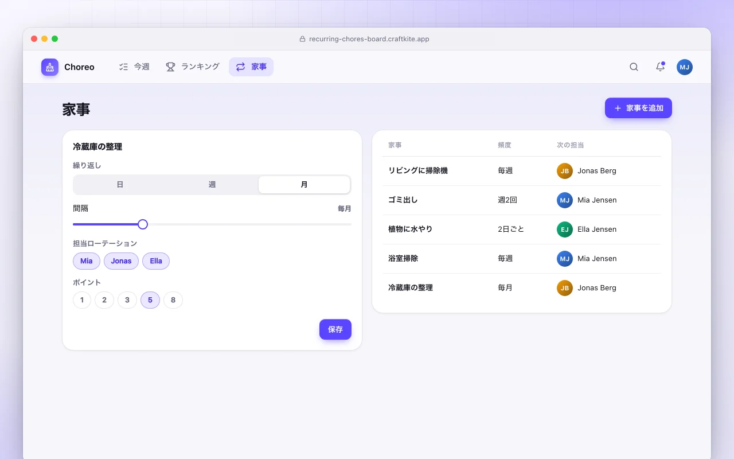Open the ランキング tab
The height and width of the screenshot is (459, 734).
(193, 67)
